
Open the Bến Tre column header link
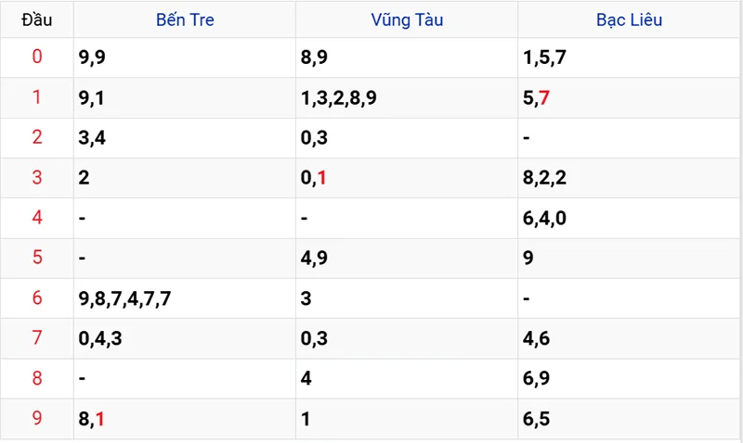click(x=185, y=19)
